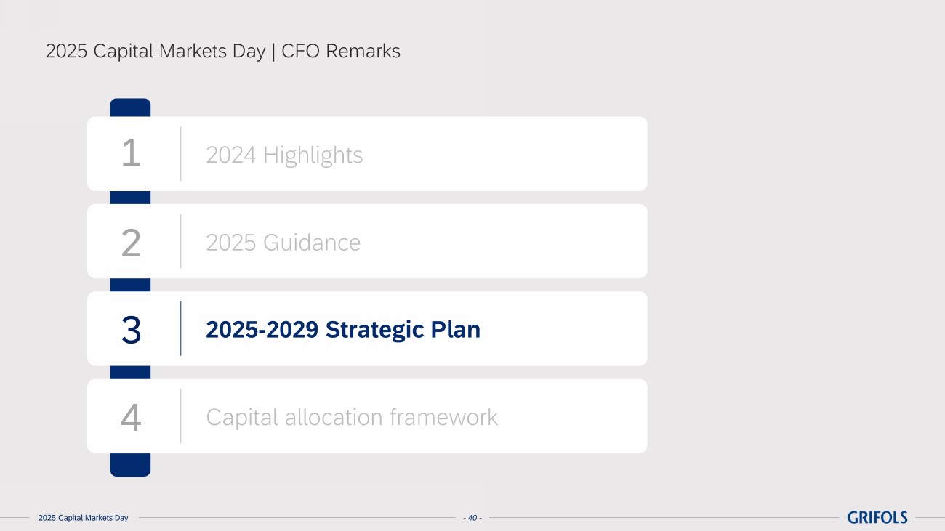
Task: Select the page number 40 in the footer
Action: [472, 518]
